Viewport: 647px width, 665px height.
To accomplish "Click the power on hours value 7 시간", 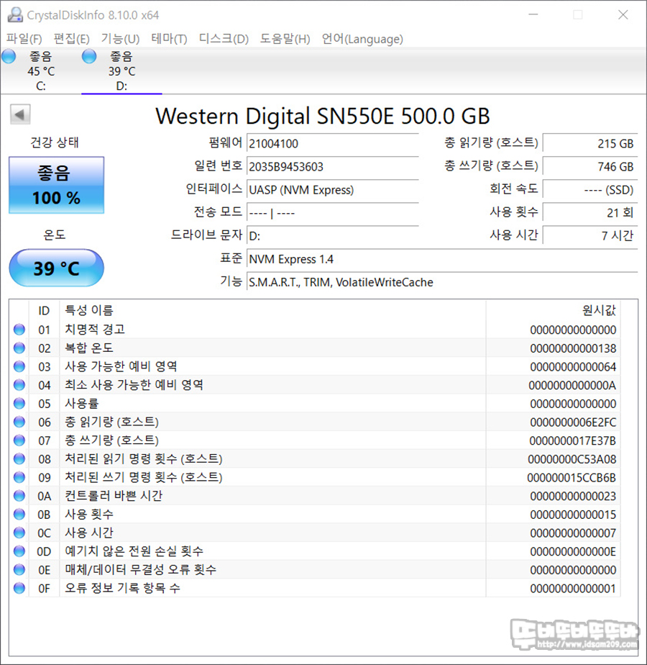I will (x=589, y=236).
